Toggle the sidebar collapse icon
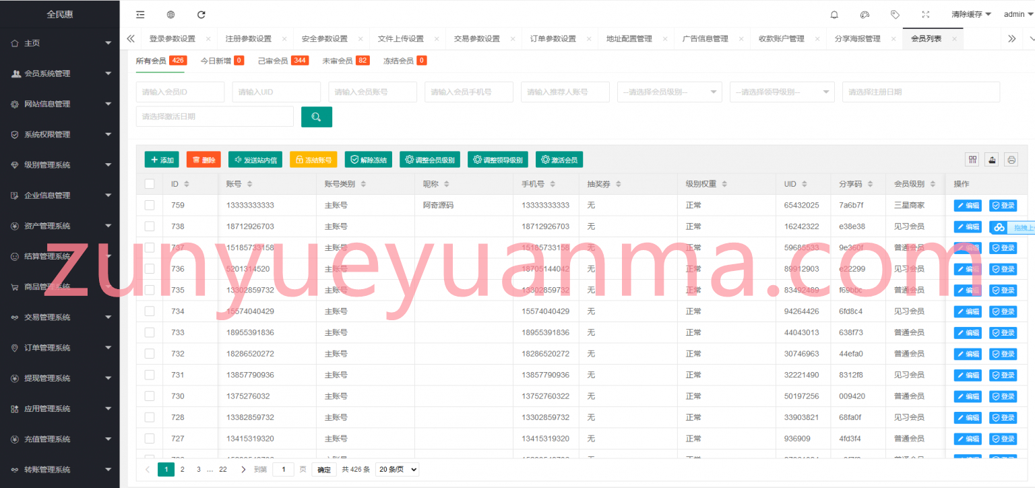The width and height of the screenshot is (1035, 488). pos(140,14)
